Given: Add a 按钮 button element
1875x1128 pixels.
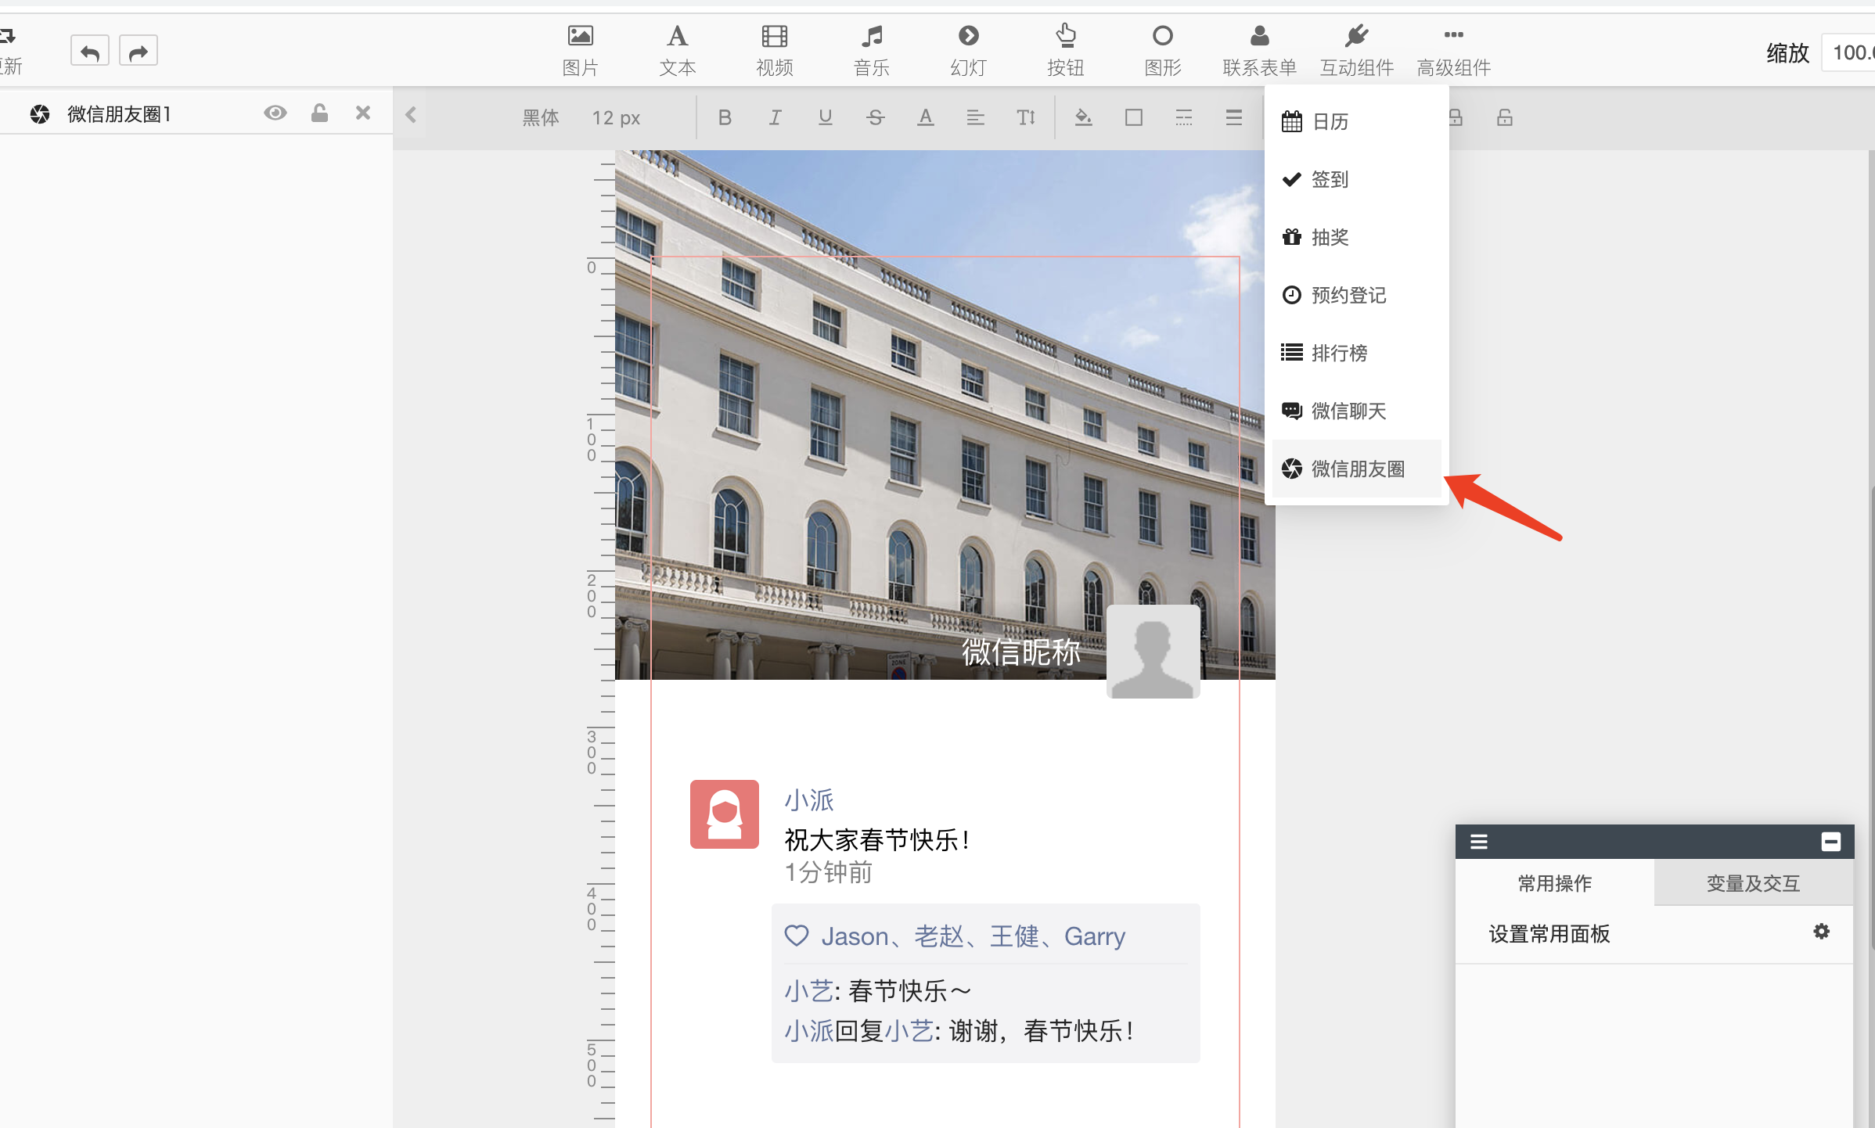Looking at the screenshot, I should pyautogui.click(x=1065, y=49).
